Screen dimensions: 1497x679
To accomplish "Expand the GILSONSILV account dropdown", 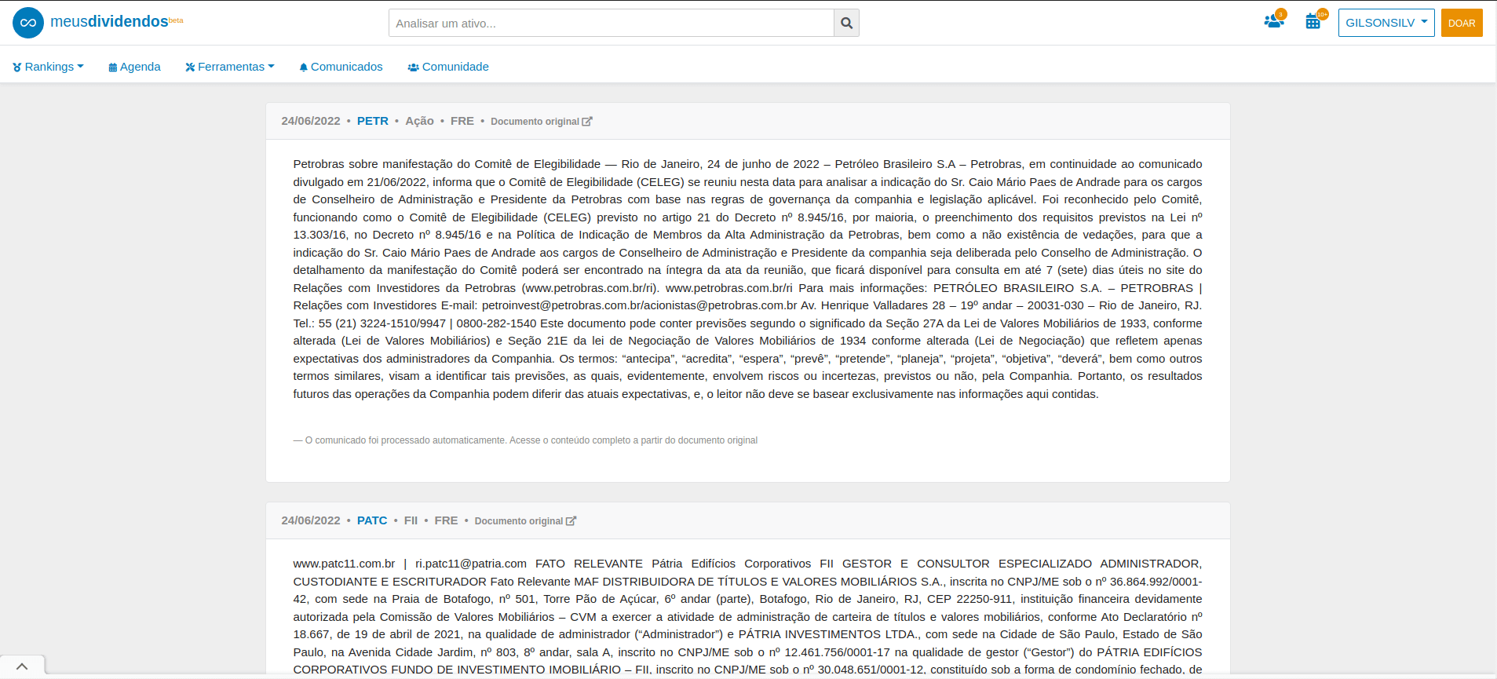I will coord(1386,23).
